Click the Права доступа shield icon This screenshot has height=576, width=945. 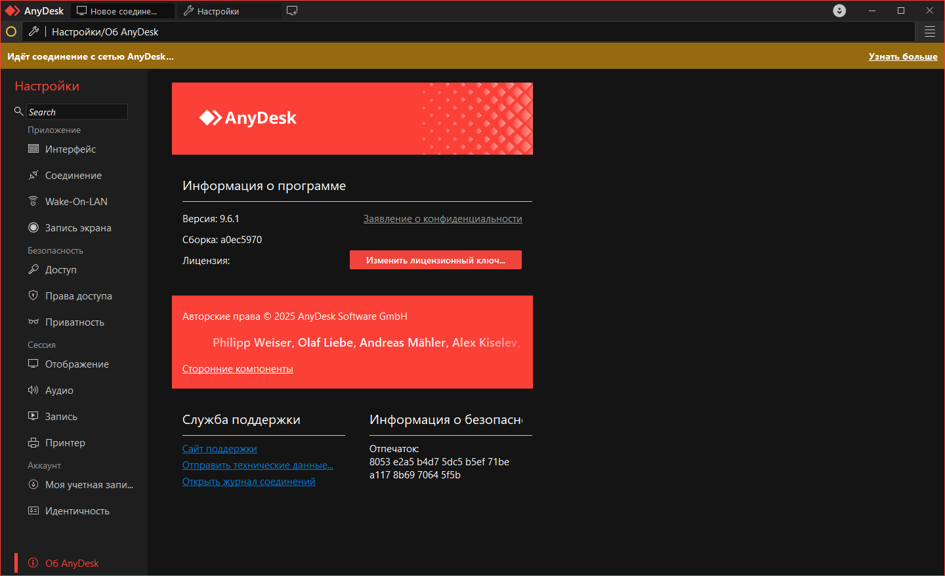click(33, 296)
